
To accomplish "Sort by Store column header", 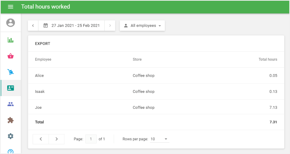I will click(x=137, y=59).
